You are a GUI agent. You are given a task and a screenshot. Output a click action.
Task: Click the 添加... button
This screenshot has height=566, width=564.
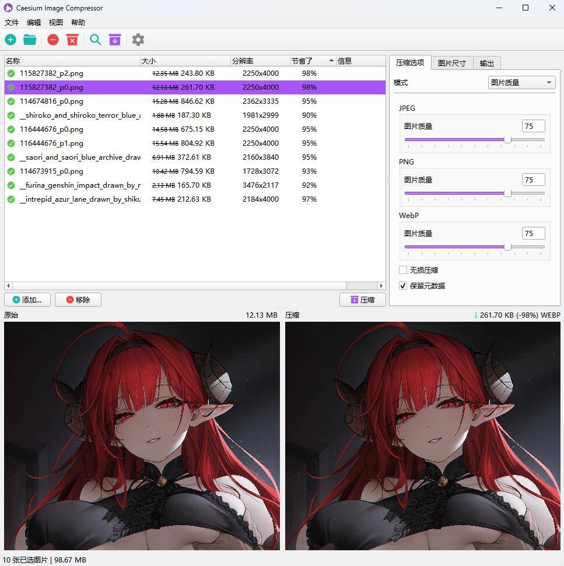[27, 300]
